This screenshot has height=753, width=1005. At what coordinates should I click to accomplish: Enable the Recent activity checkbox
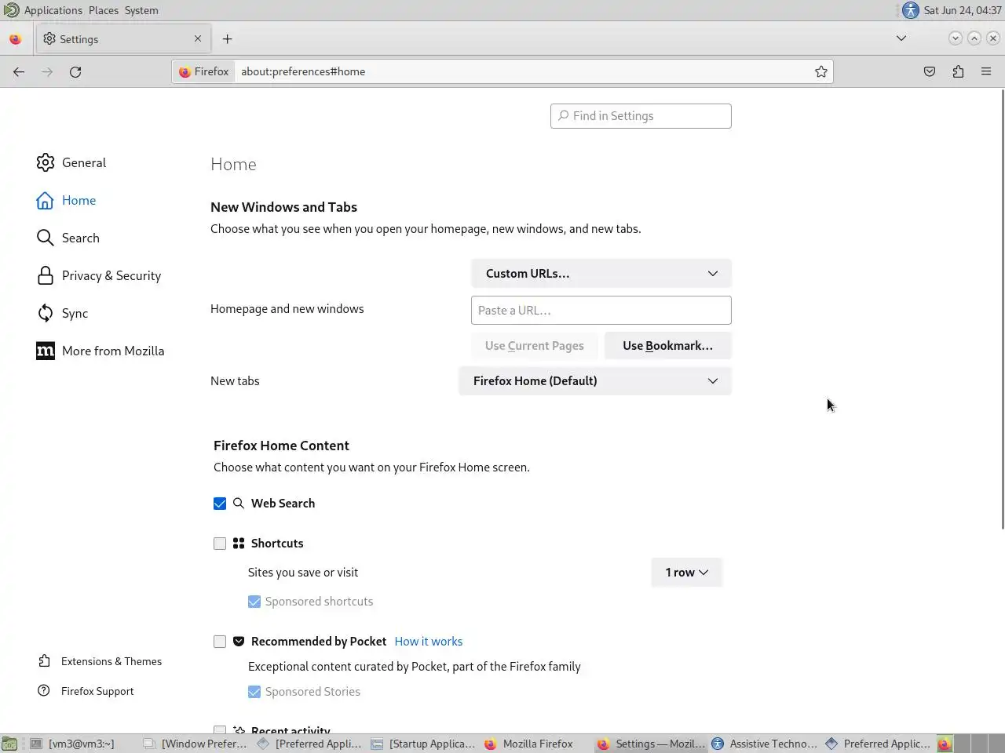click(220, 731)
